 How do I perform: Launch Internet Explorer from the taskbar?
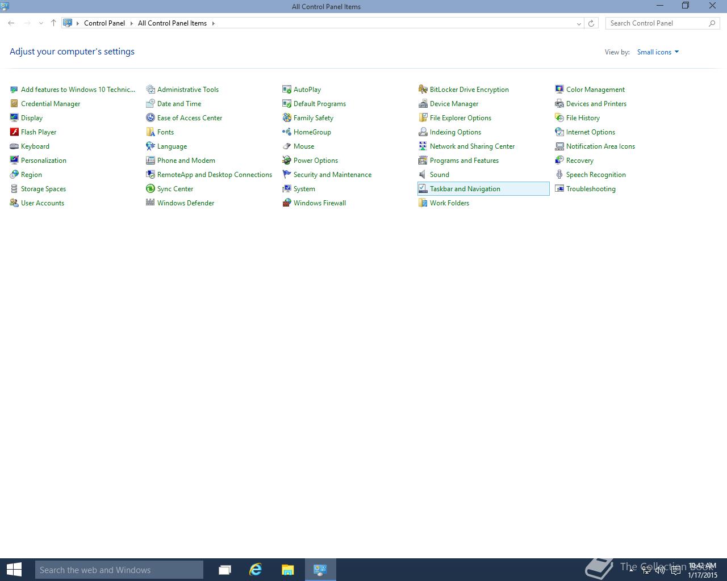[x=256, y=570]
